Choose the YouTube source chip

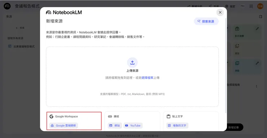point(133,125)
